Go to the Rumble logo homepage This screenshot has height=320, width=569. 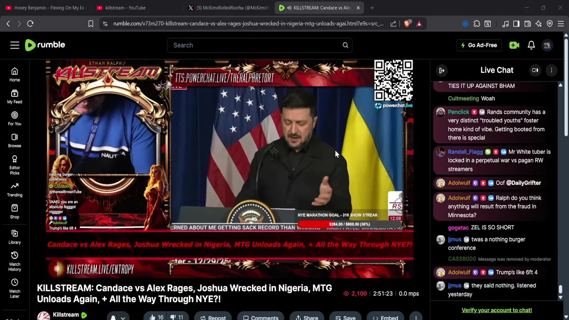pos(45,45)
